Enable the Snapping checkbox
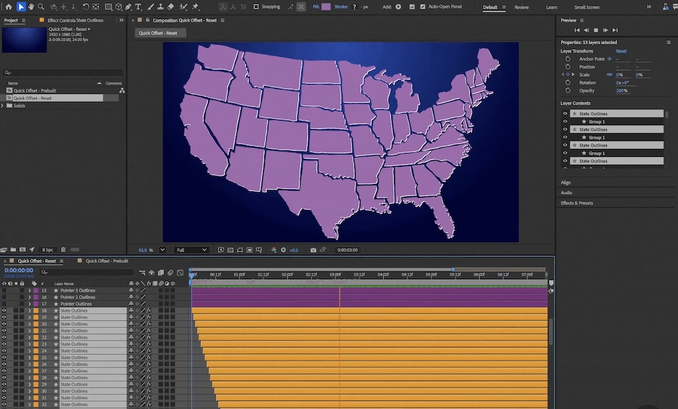Viewport: 678px width, 409px height. [x=257, y=7]
